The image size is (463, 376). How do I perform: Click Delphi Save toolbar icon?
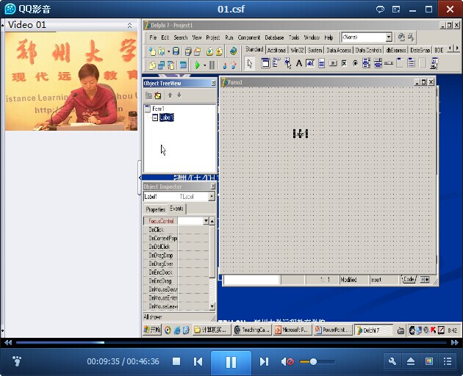(x=176, y=51)
